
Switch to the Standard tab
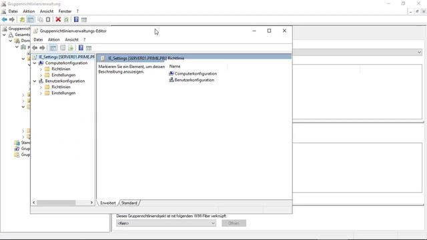click(x=129, y=203)
